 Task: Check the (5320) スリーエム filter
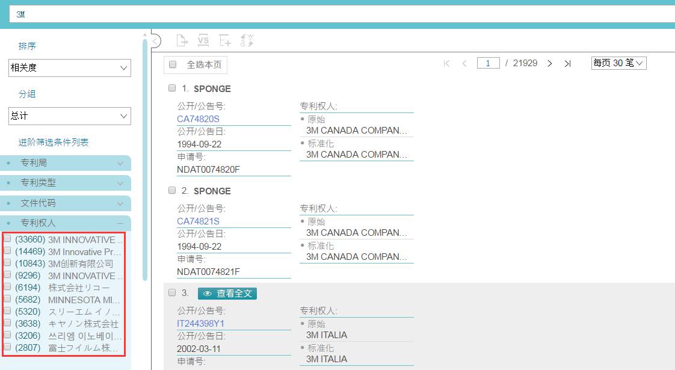7,310
